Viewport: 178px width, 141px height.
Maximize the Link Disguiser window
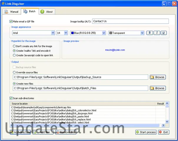pyautogui.click(x=169, y=4)
